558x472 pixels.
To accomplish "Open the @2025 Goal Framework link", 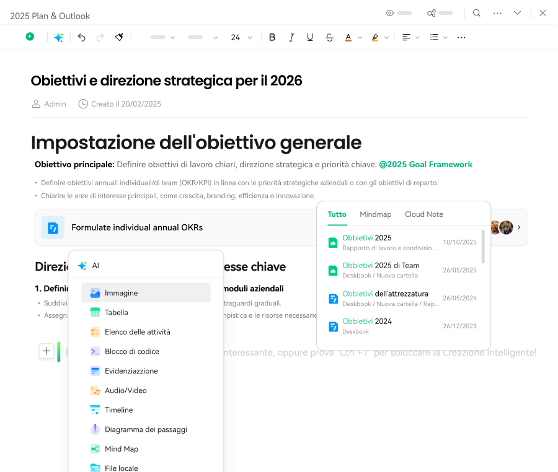I will [425, 165].
